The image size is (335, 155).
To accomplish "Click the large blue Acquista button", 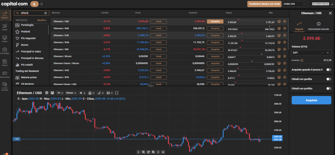I will [311, 100].
